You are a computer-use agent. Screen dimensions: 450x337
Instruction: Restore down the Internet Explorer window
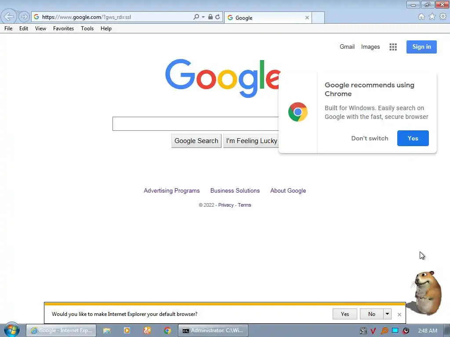pos(428,5)
